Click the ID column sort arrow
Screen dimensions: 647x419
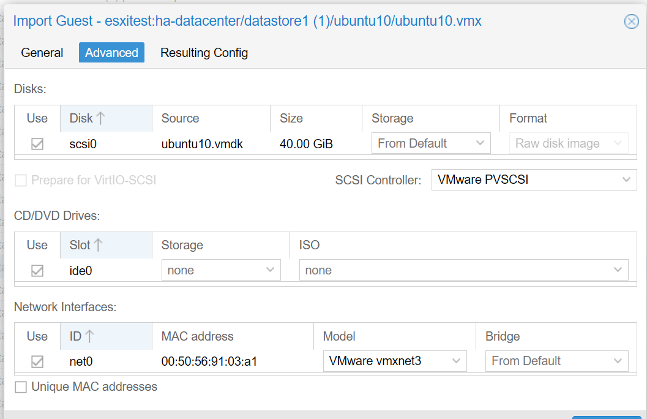[89, 336]
